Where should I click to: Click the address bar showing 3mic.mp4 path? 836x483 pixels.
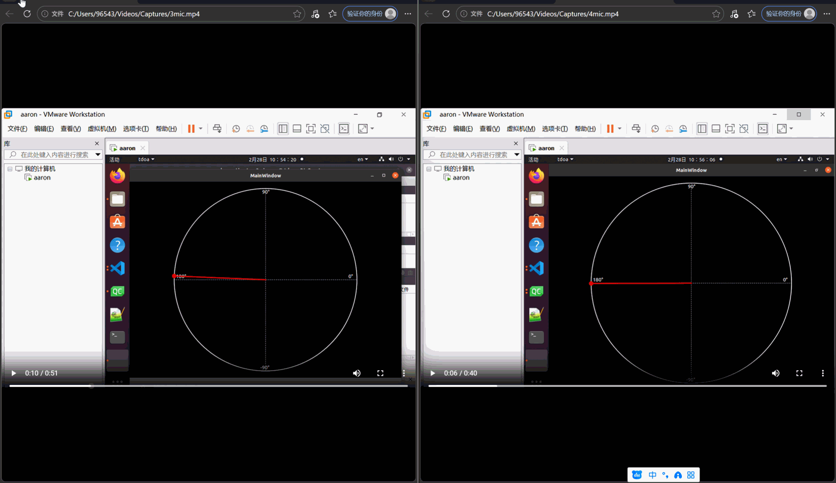tap(170, 14)
